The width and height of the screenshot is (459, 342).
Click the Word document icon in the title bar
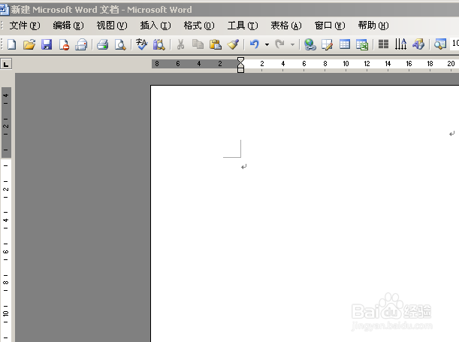5,10
